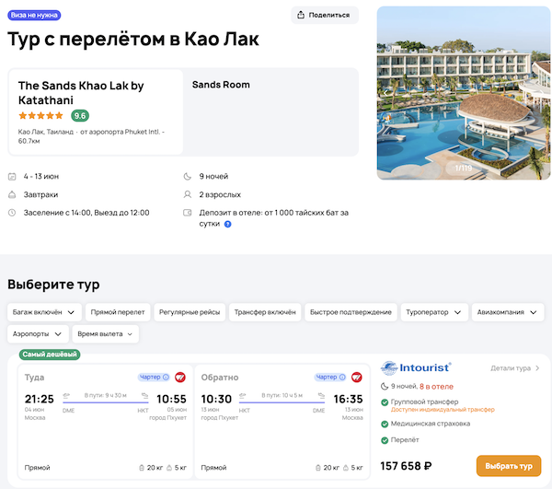
Task: Click the outbound flight red airline logo
Action: point(180,377)
